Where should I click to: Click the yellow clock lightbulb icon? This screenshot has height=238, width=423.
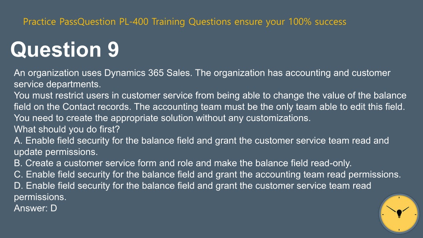coord(399,214)
